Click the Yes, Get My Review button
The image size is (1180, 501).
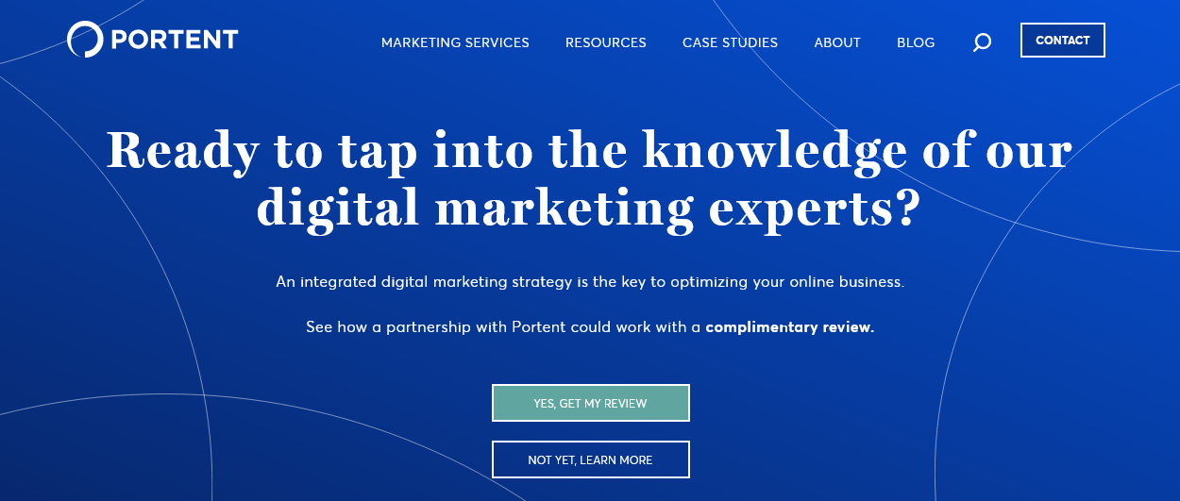click(x=590, y=403)
